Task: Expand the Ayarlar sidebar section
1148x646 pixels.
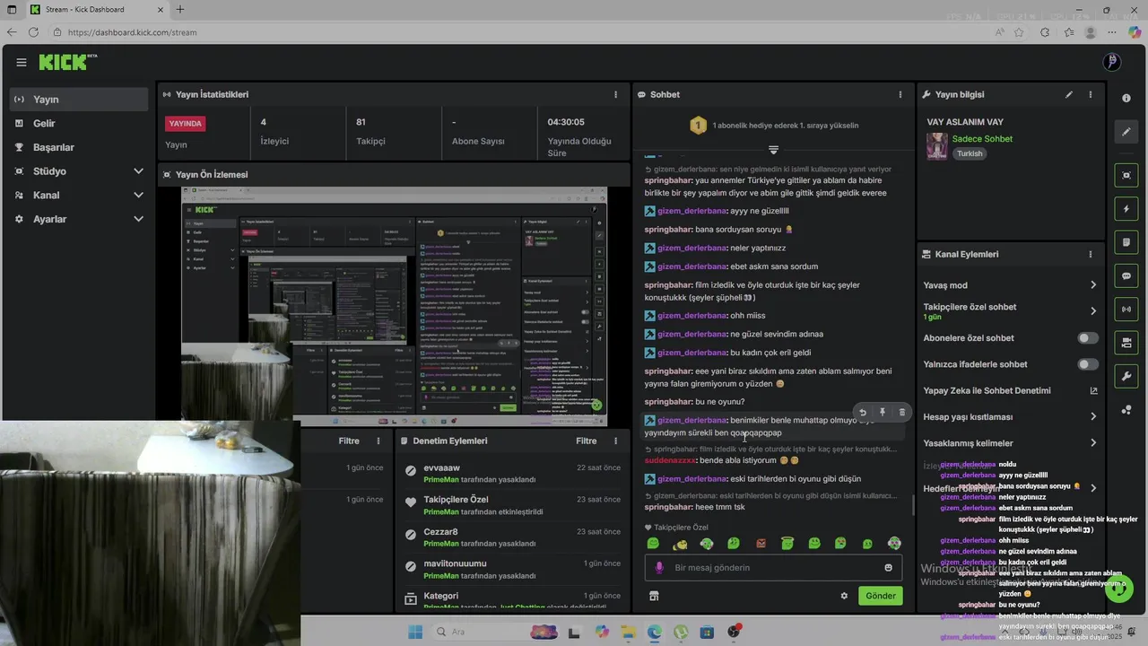Action: pyautogui.click(x=79, y=219)
